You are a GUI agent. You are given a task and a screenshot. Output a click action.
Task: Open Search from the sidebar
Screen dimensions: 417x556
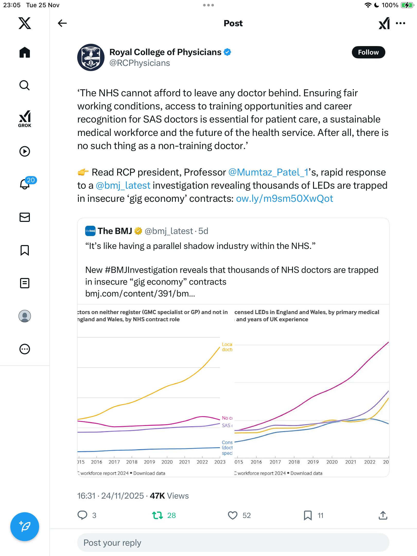(25, 85)
